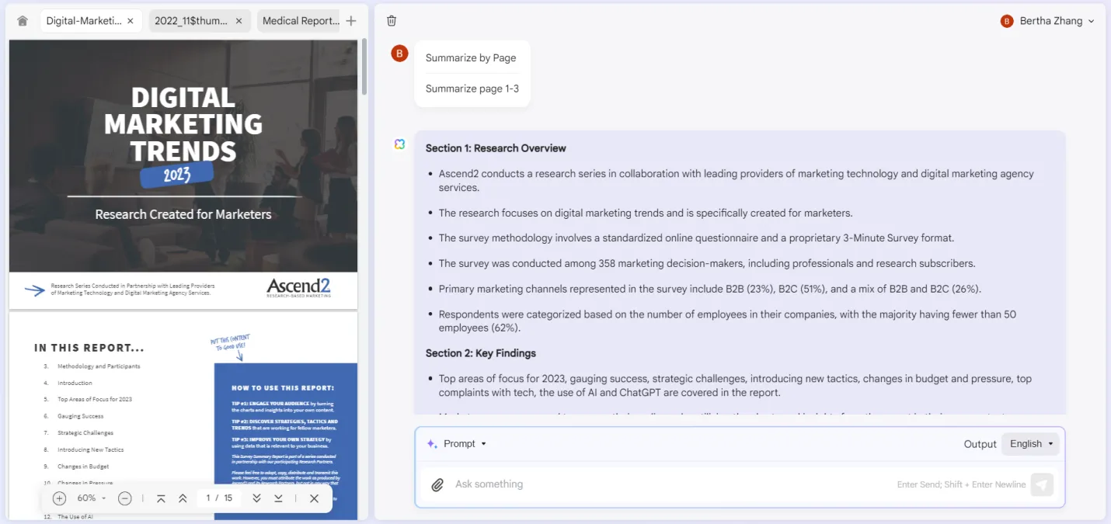Select Summarize page 1-3 message
Viewport: 1111px width, 524px height.
(472, 88)
